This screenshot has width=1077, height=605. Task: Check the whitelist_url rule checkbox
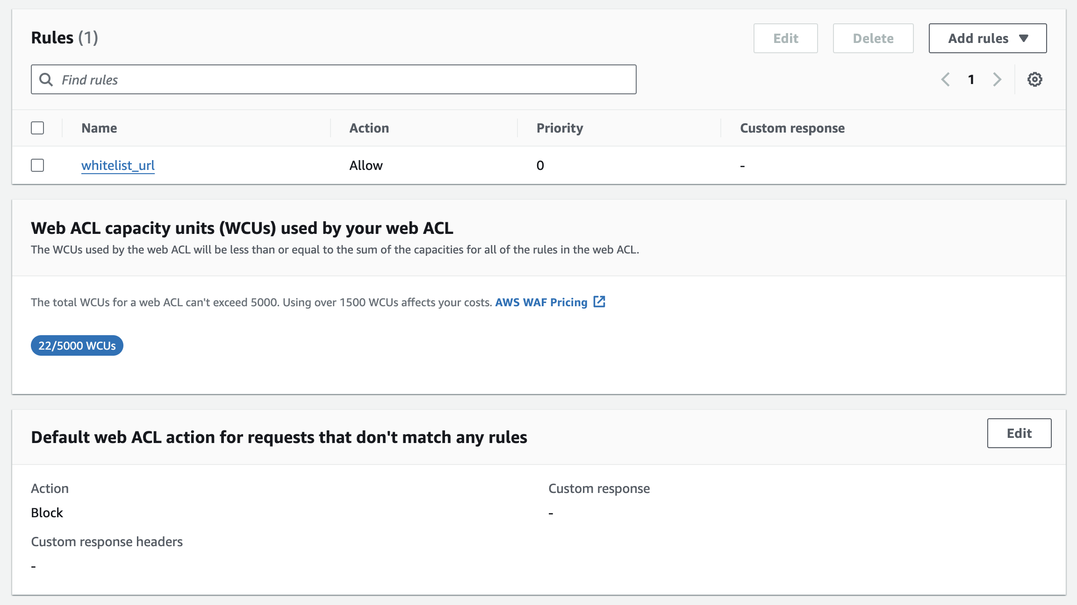tap(37, 165)
